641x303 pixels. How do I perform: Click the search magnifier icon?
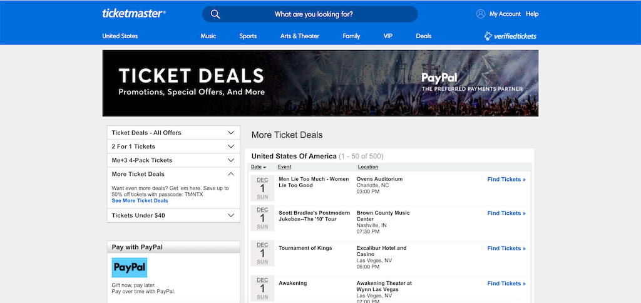click(215, 14)
